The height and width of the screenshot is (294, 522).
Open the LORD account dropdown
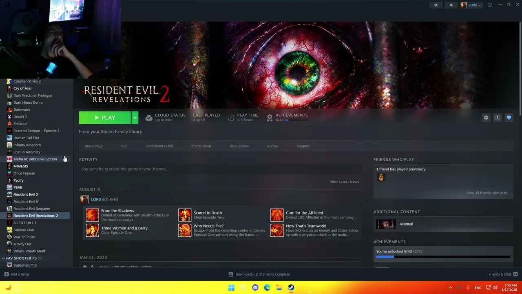471,5
